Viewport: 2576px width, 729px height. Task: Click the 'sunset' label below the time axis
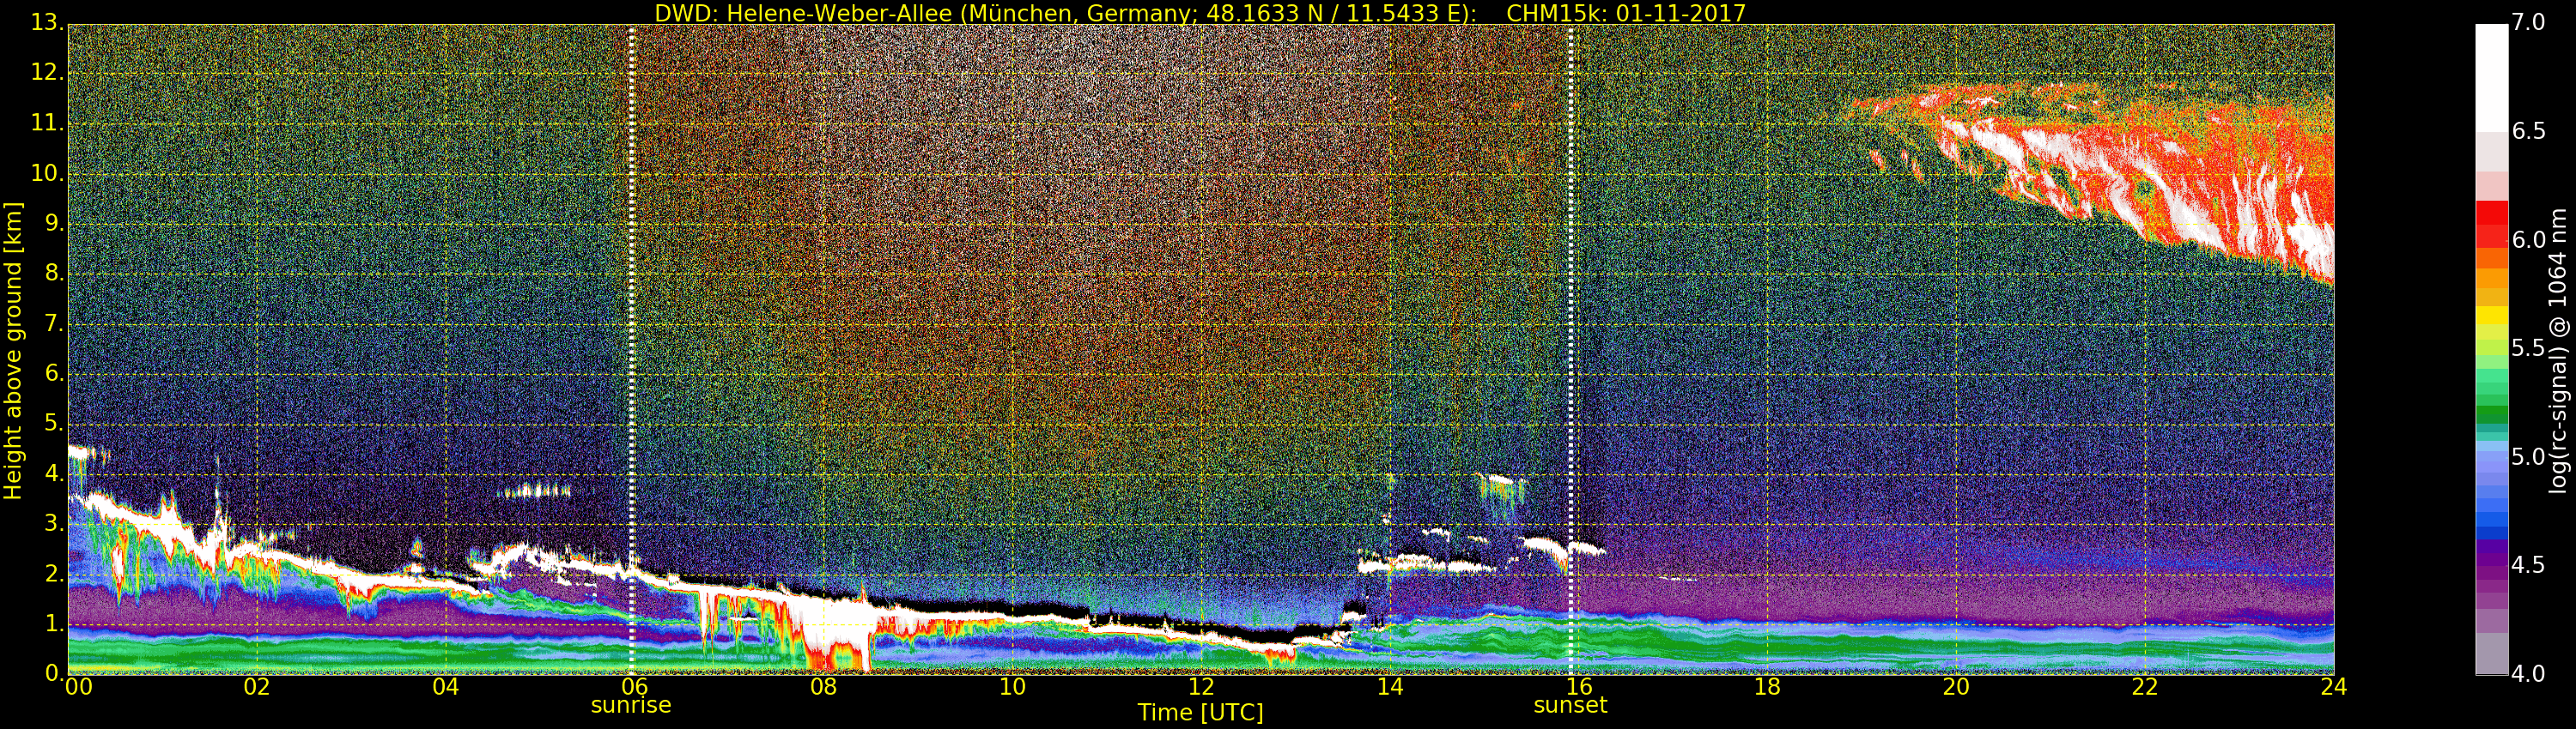pyautogui.click(x=1570, y=706)
